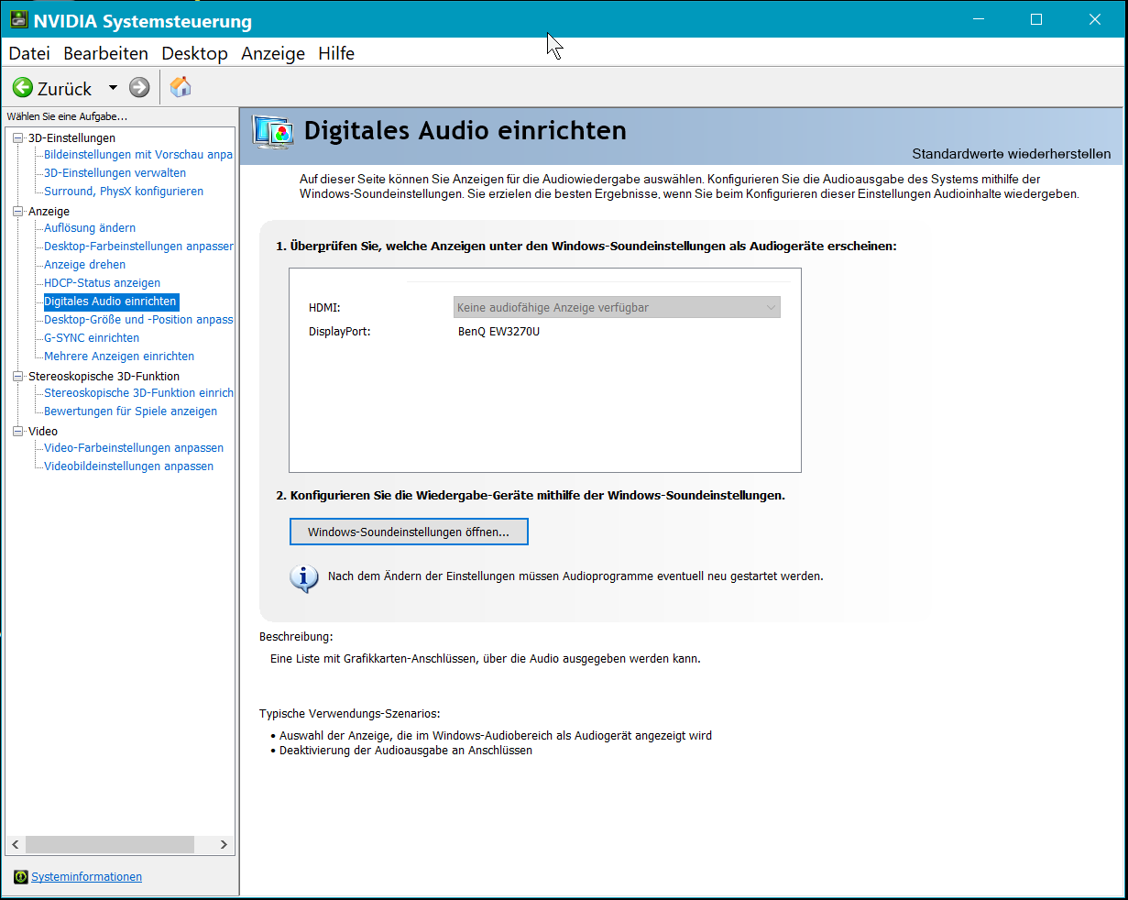1128x900 pixels.
Task: Click the DisplayPort: label
Action: coord(339,332)
